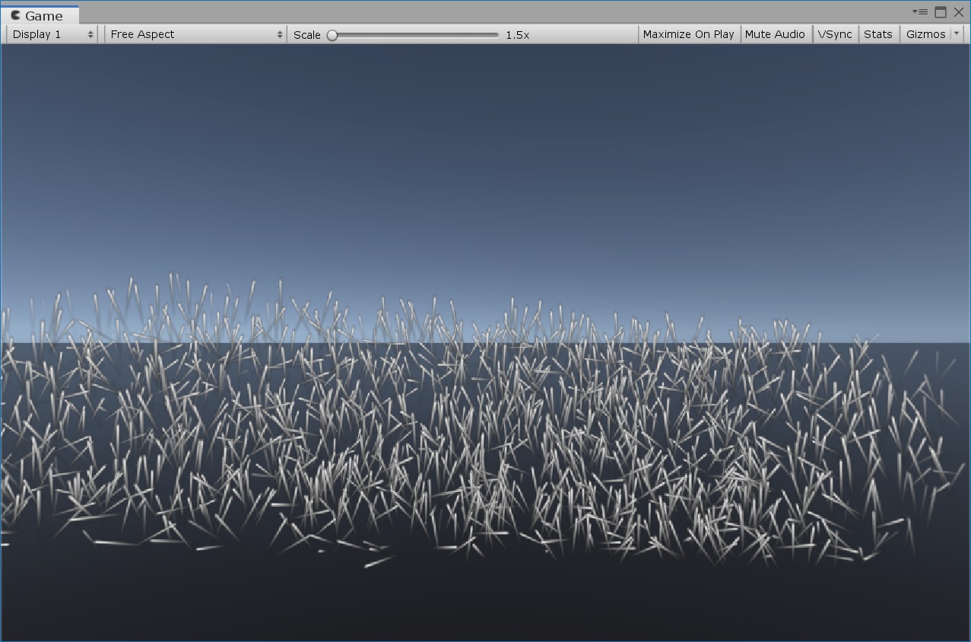
Task: Click the Scale label
Action: 307,35
